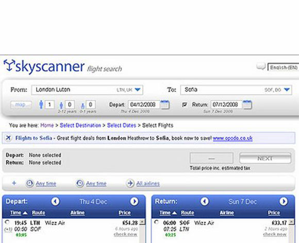
Task: Go to next day in Return panel
Action: pos(284,201)
